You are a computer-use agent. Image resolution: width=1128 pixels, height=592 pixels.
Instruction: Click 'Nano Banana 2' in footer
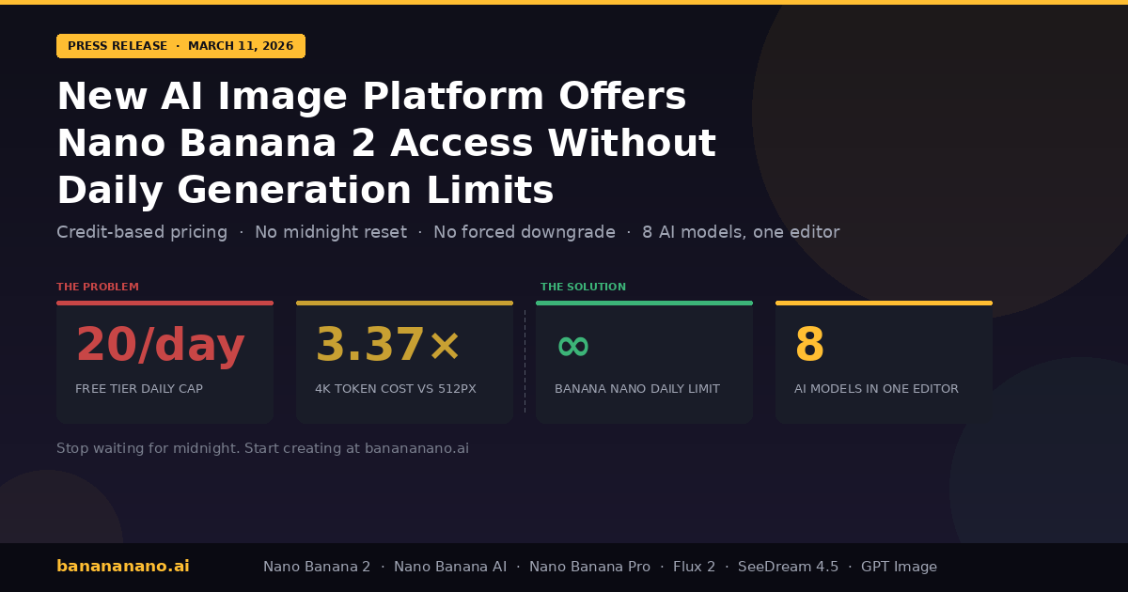pyautogui.click(x=317, y=567)
